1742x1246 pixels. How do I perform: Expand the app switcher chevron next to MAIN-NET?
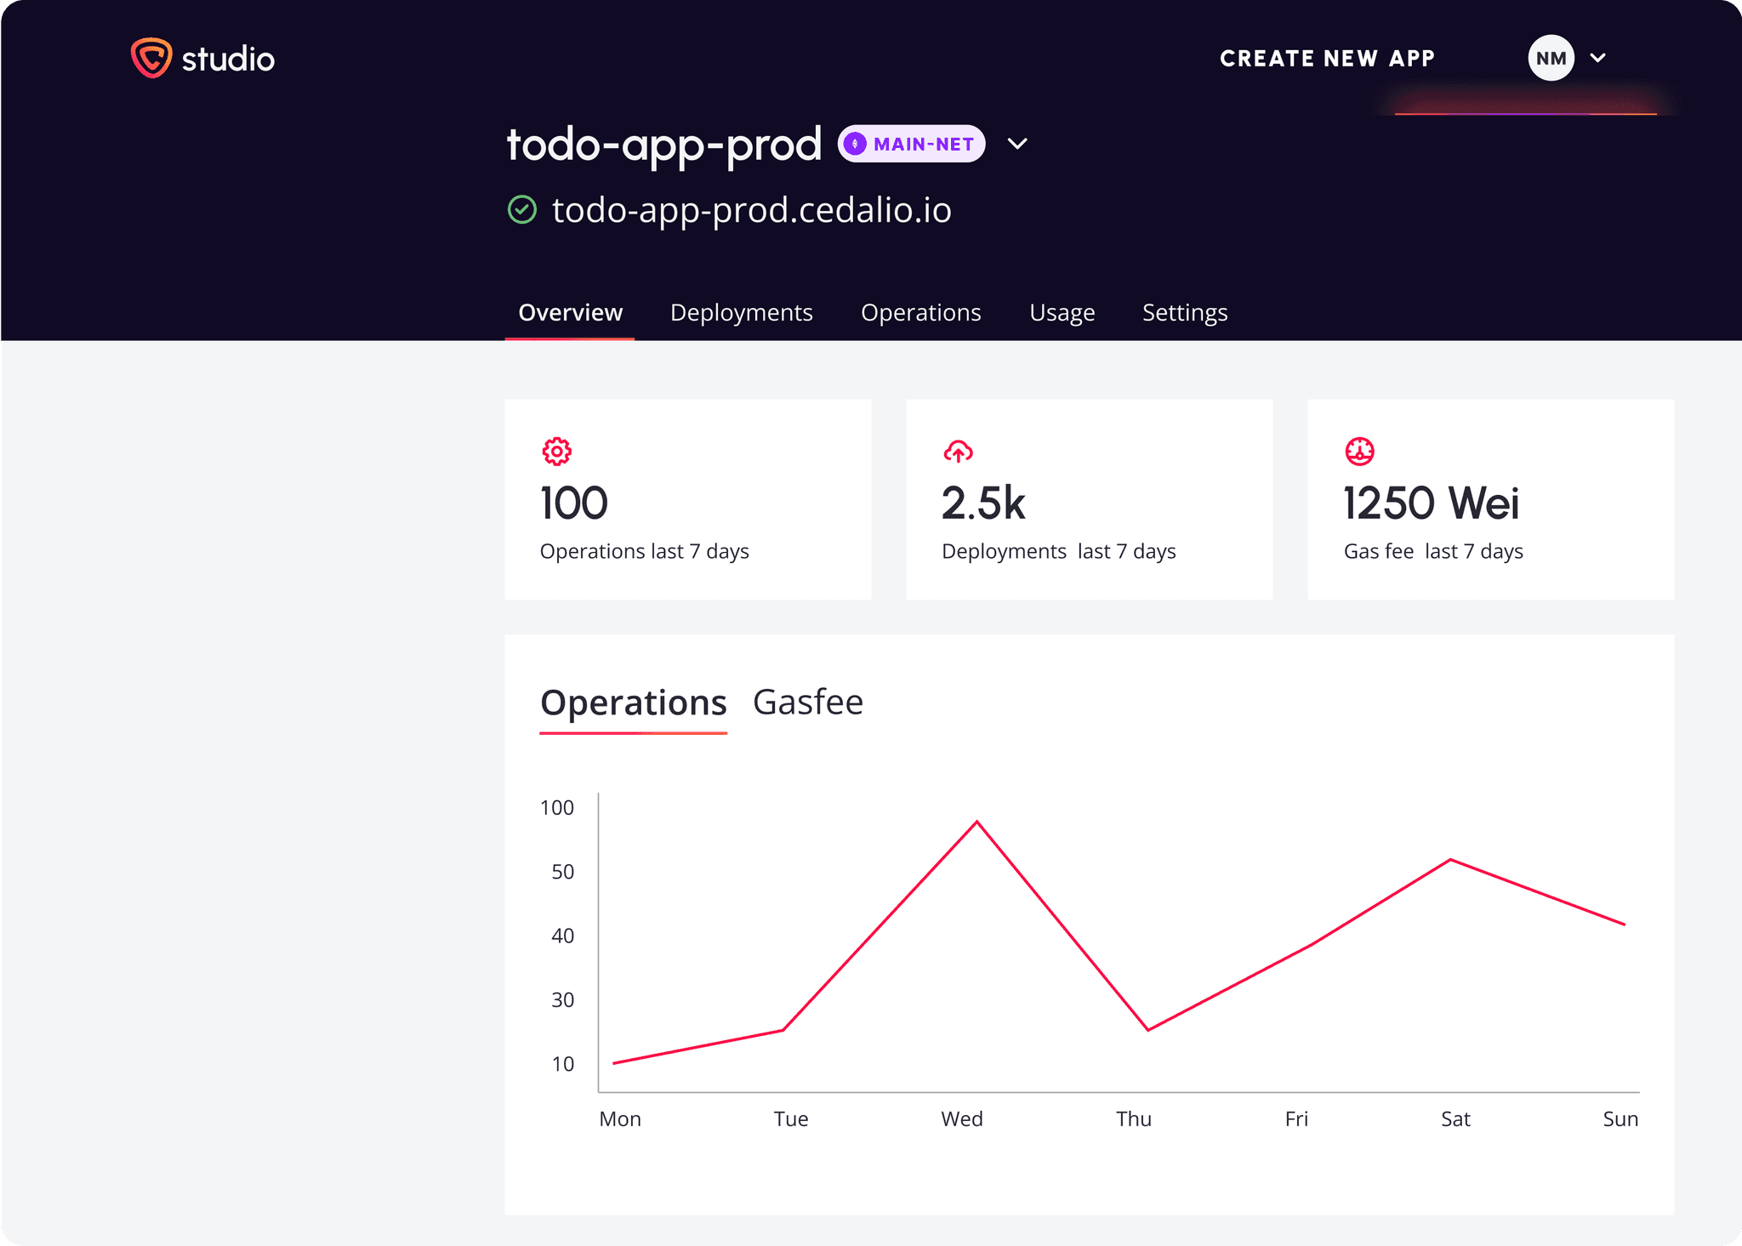(x=1018, y=145)
